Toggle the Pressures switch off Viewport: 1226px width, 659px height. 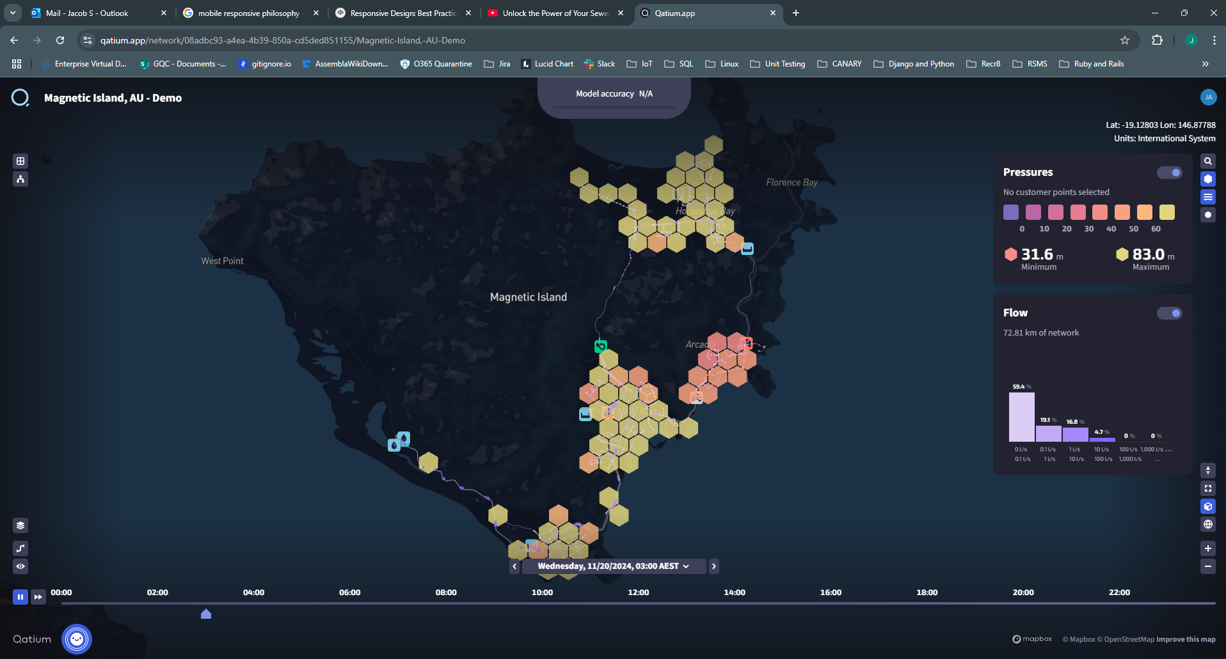pos(1169,173)
